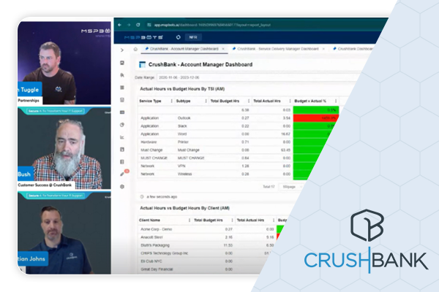The image size is (439, 292).
Task: Select the Johns video tile
Action: [x=64, y=233]
